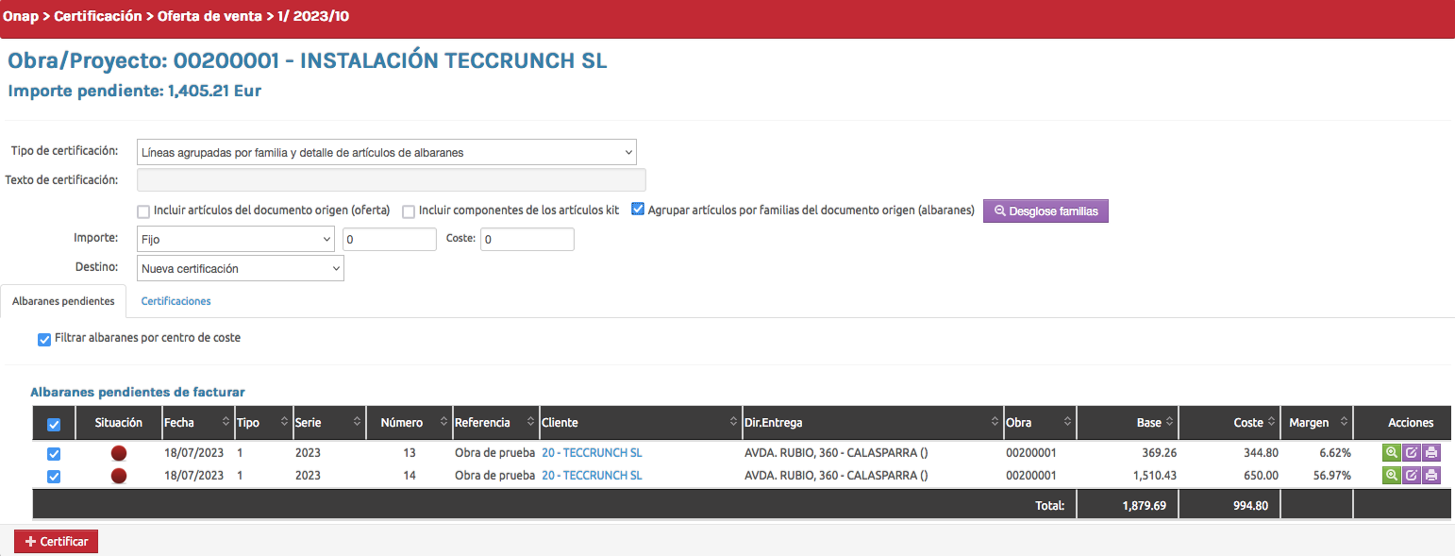
Task: Print albarán number 13
Action: 1431,453
